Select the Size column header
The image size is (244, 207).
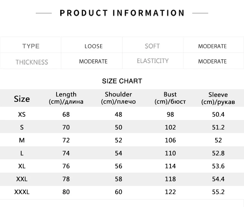[22, 99]
